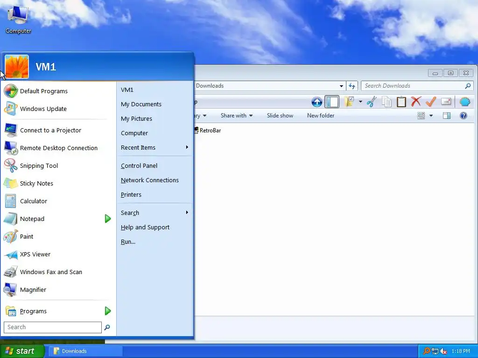The height and width of the screenshot is (358, 478).
Task: Open Default Programs from Start menu
Action: click(57, 91)
